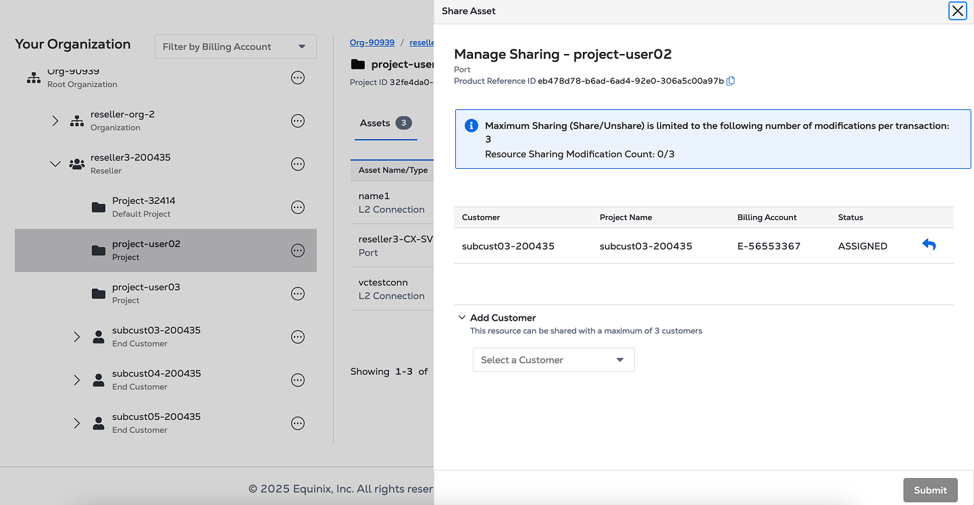Open more options for Project-32414

tap(297, 207)
